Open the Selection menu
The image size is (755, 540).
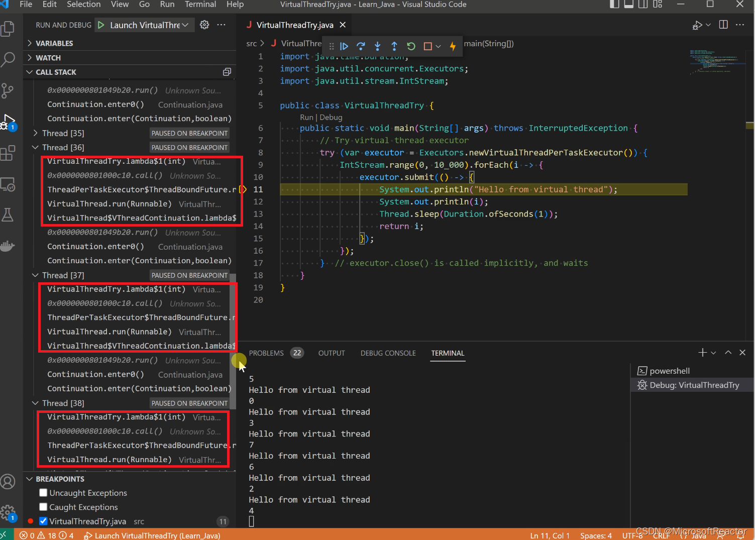click(x=84, y=5)
